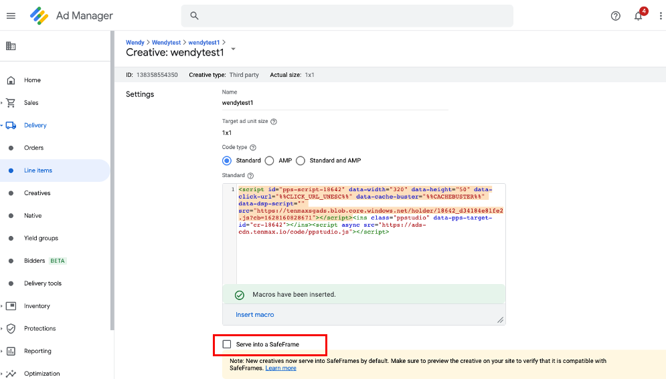This screenshot has width=666, height=381.
Task: Click the Settings section heading
Action: pos(140,94)
